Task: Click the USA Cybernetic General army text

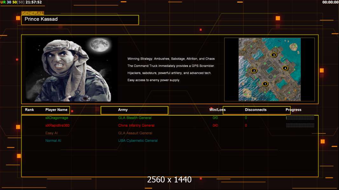Action: point(138,141)
